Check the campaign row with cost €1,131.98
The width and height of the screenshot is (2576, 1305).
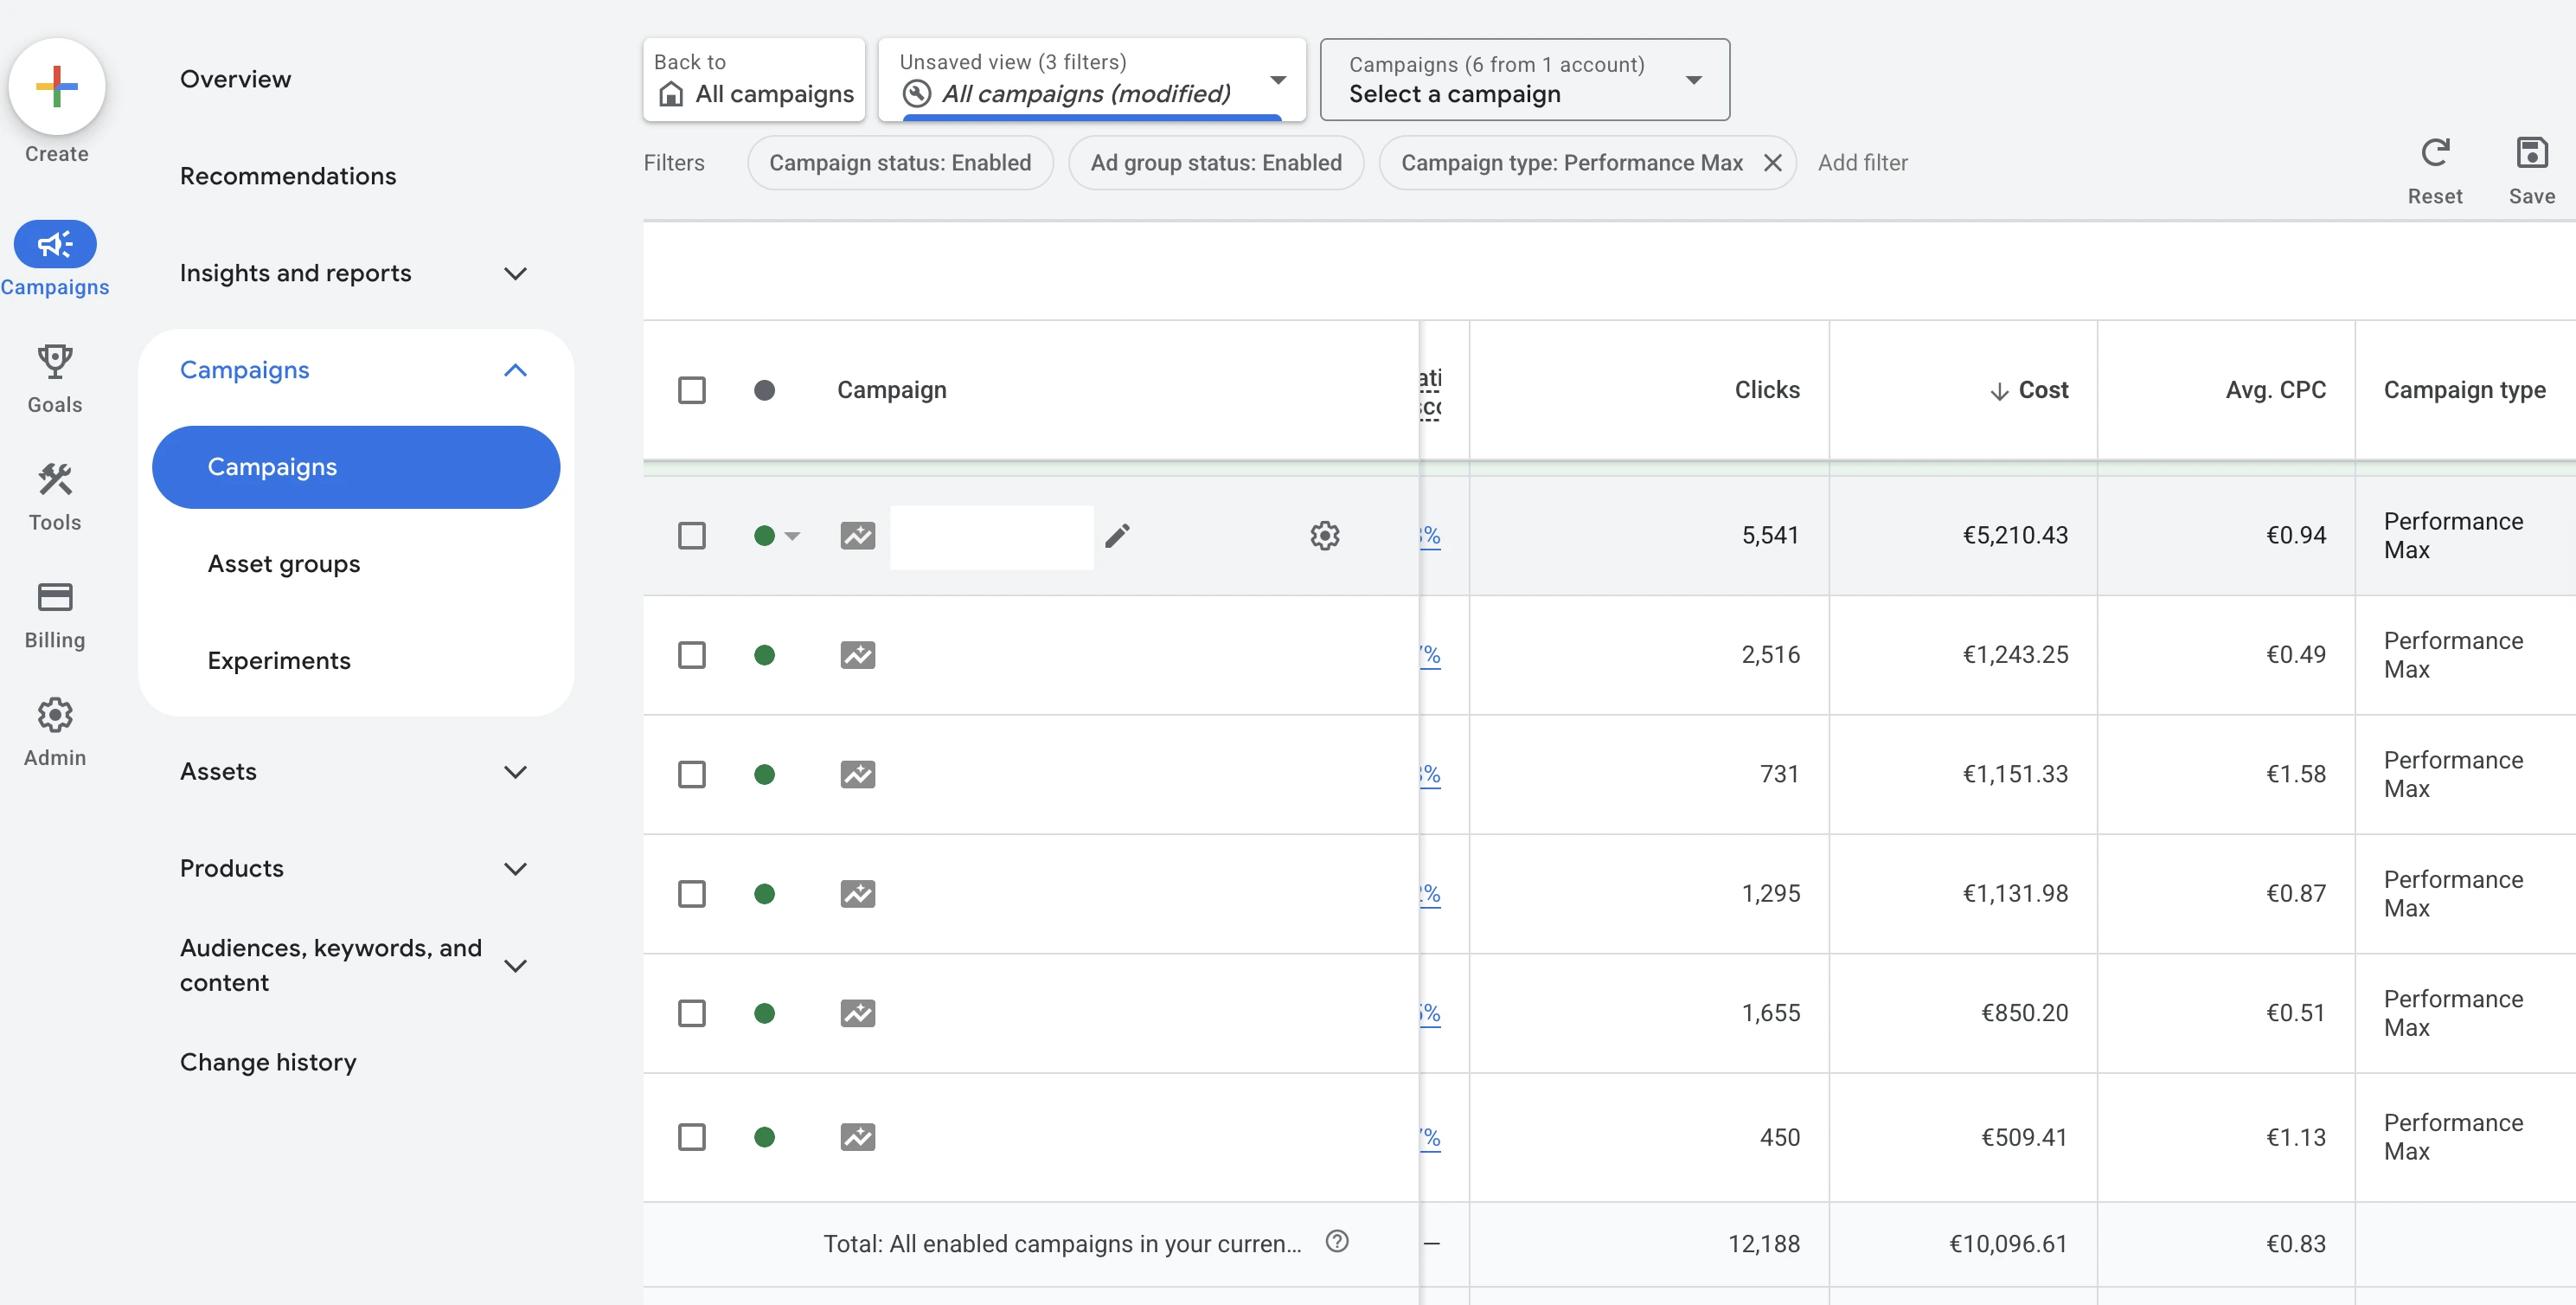(x=691, y=893)
